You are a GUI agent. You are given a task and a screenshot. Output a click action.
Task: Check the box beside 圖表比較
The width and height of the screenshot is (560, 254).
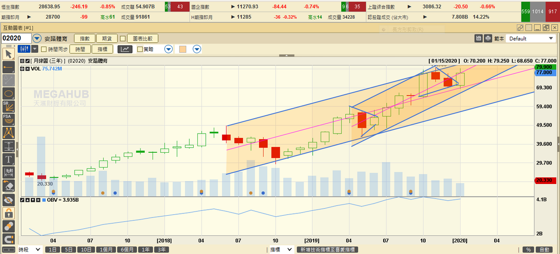click(x=123, y=39)
